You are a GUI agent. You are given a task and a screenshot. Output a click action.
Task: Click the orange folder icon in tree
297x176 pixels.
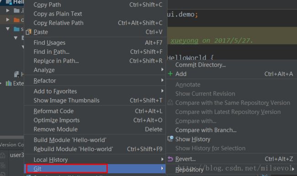pos(16,20)
